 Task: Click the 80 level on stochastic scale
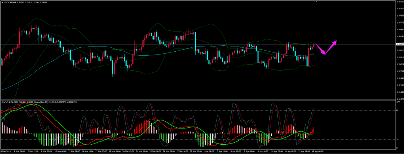(x=398, y=110)
